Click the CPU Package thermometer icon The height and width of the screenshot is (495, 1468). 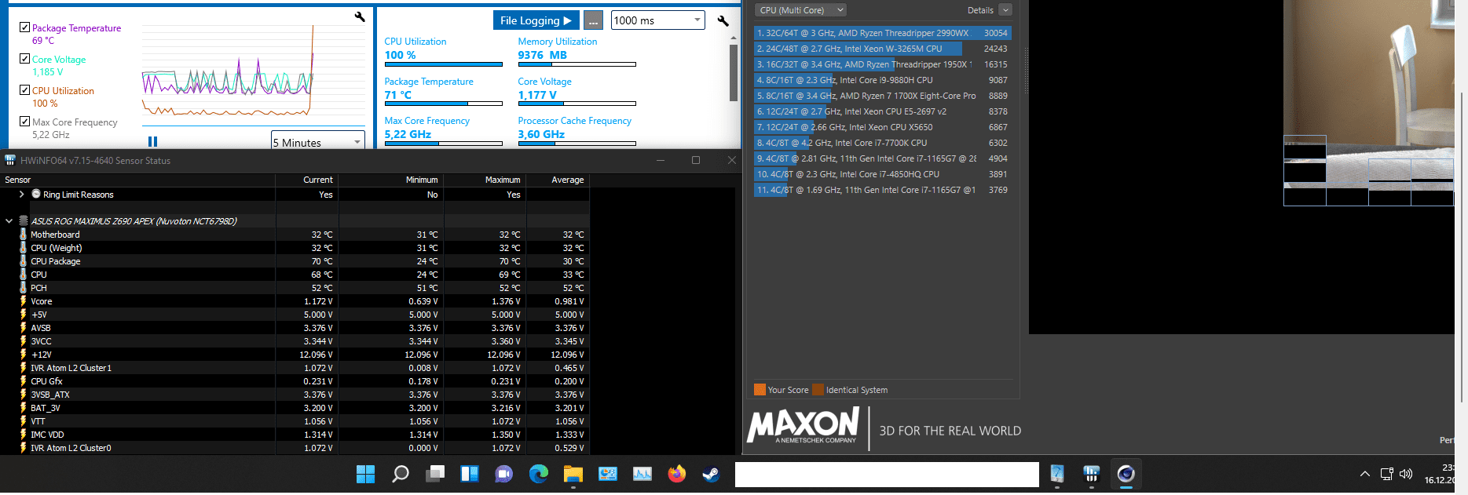[24, 261]
